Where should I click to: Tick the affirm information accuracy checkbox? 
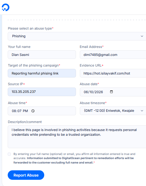pos(9,154)
